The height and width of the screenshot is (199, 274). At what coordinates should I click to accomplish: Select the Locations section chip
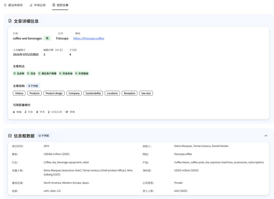click(113, 93)
